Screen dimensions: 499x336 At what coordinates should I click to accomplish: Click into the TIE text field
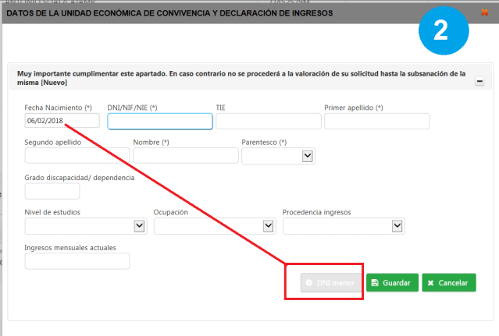click(269, 121)
